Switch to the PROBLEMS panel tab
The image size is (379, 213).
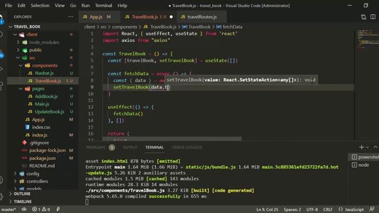(96, 147)
